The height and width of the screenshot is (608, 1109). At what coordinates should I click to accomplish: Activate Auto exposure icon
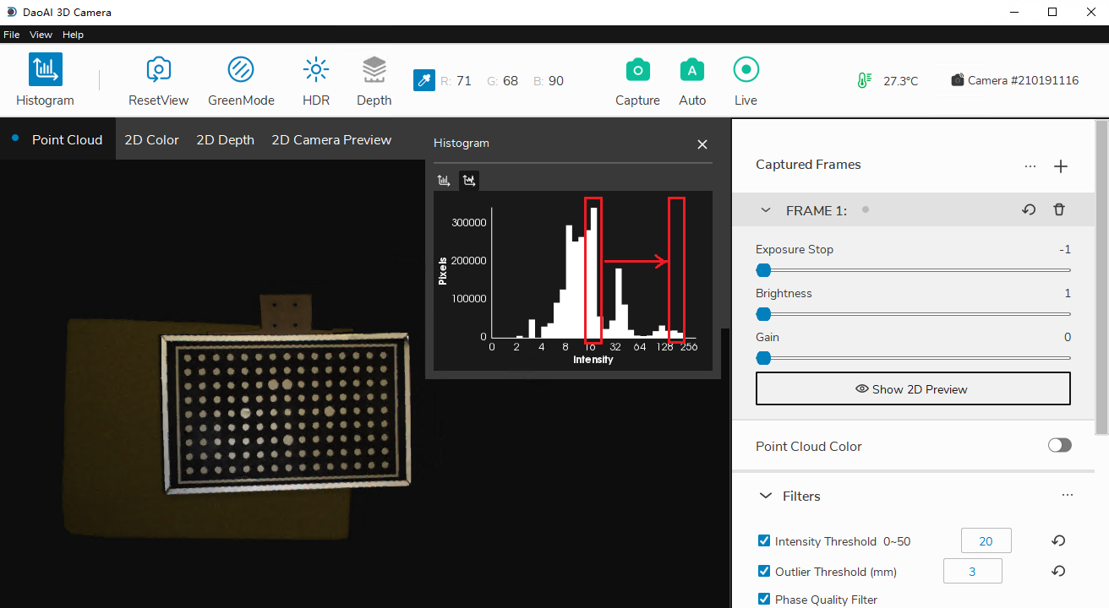(x=691, y=70)
